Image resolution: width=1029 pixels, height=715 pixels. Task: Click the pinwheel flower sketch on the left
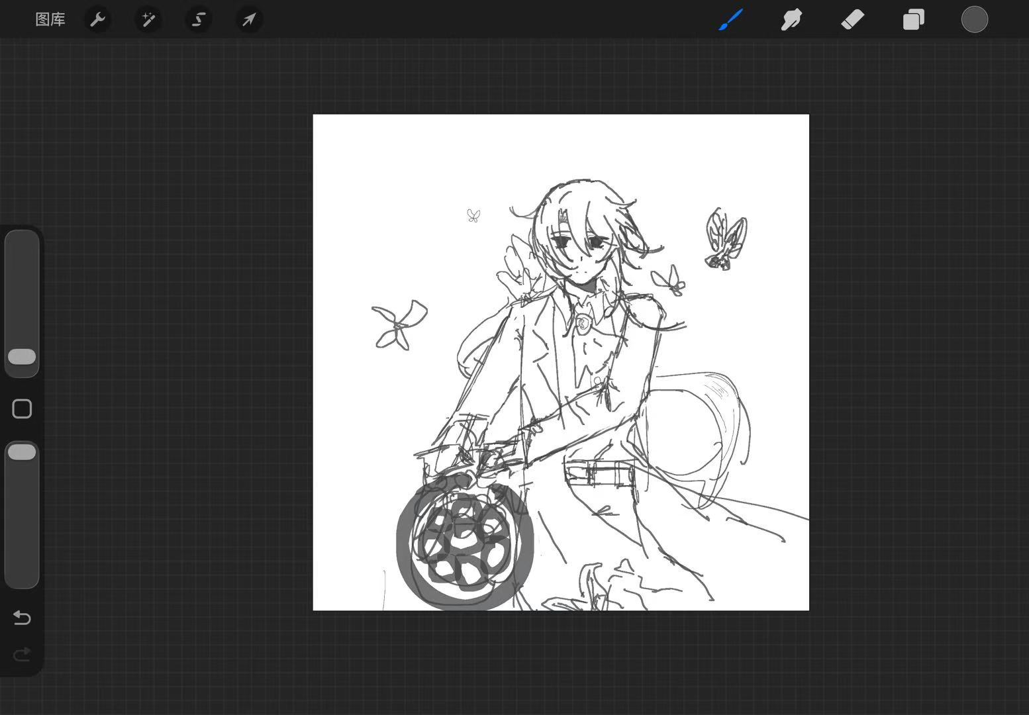point(399,324)
